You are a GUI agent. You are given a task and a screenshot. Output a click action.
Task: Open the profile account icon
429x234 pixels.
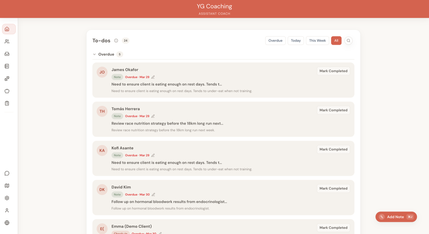tap(7, 210)
